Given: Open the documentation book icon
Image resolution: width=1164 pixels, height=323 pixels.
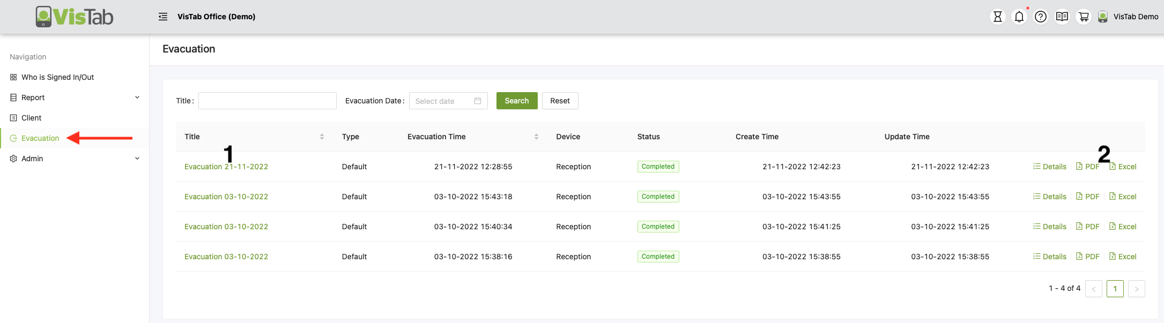Looking at the screenshot, I should 1062,17.
